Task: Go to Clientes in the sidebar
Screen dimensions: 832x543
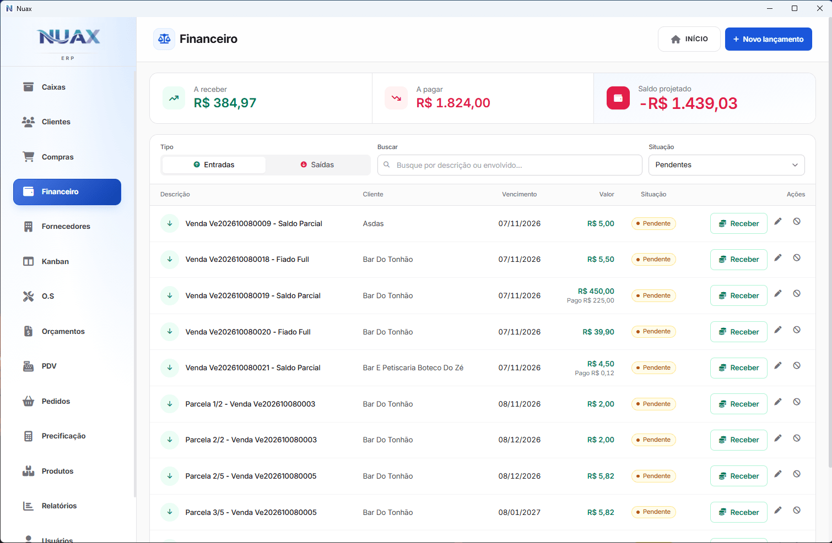Action: (x=67, y=122)
